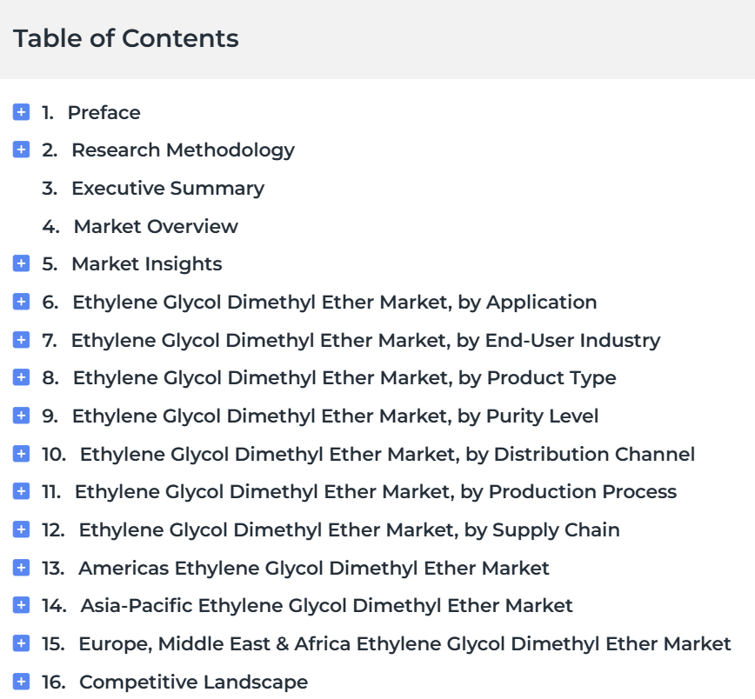This screenshot has height=699, width=755.
Task: Click the Table of Contents heading
Action: 126,38
